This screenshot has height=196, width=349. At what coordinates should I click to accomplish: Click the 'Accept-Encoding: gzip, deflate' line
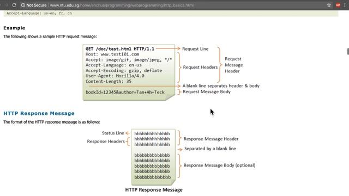tap(124, 70)
